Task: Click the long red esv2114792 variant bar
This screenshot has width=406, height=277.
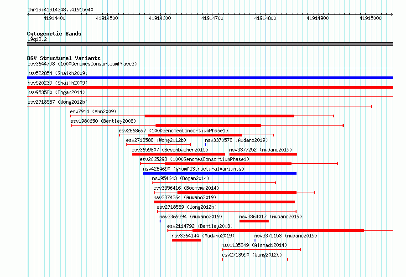Action: pyautogui.click(x=278, y=231)
